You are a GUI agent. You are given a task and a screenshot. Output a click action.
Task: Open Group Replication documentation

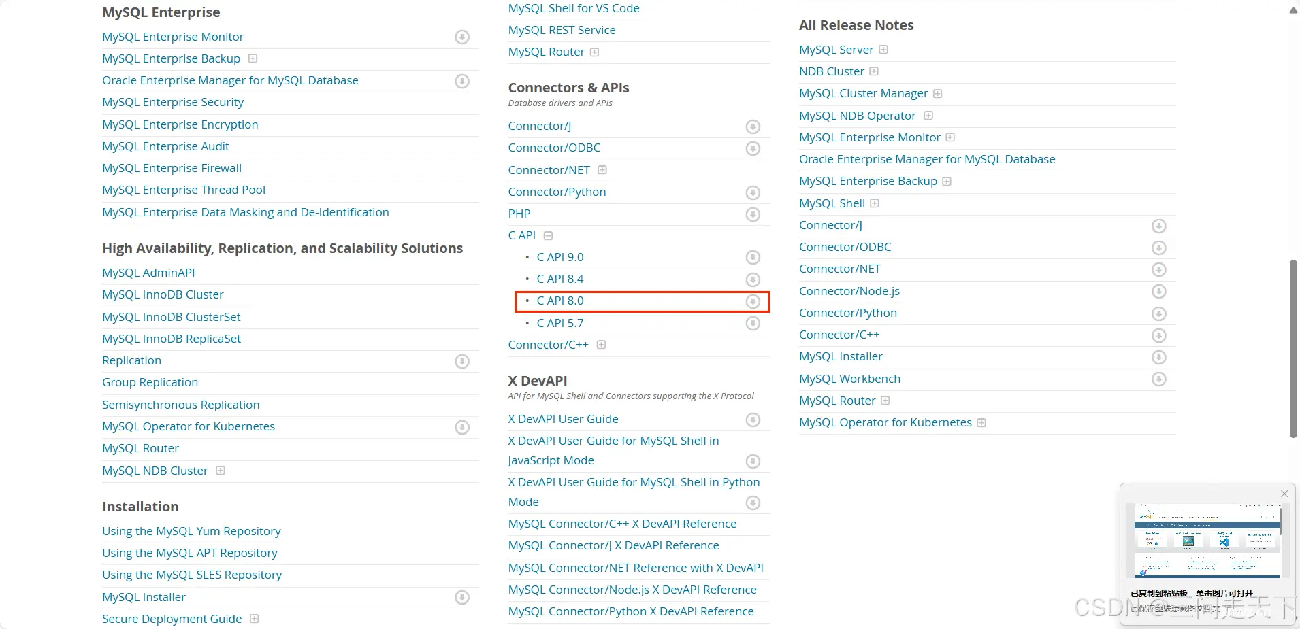coord(150,382)
